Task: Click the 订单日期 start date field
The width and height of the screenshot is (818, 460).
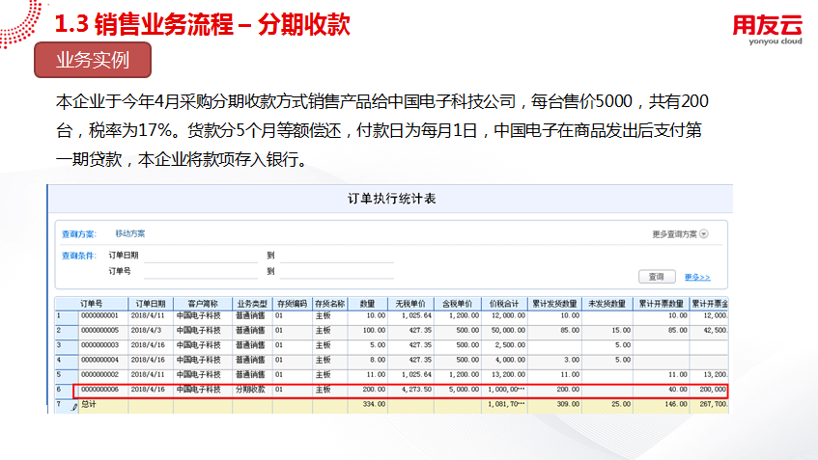Action: click(x=199, y=256)
